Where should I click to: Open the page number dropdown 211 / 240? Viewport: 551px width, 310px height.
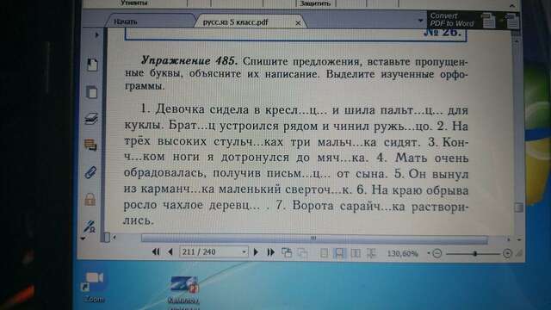214,251
